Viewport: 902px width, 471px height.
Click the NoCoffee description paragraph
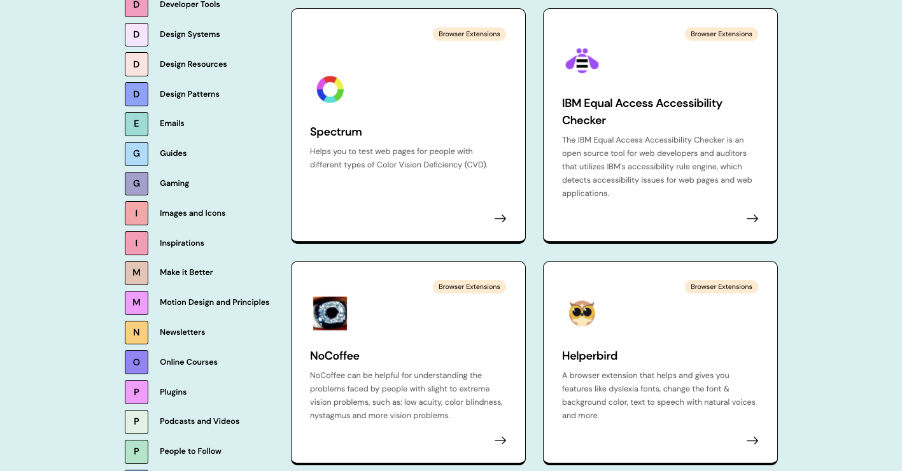tap(406, 395)
